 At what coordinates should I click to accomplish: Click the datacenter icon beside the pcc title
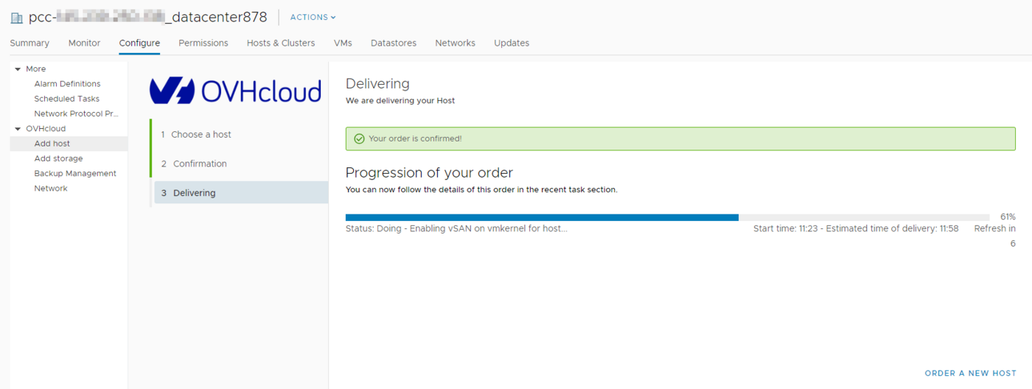(x=16, y=18)
